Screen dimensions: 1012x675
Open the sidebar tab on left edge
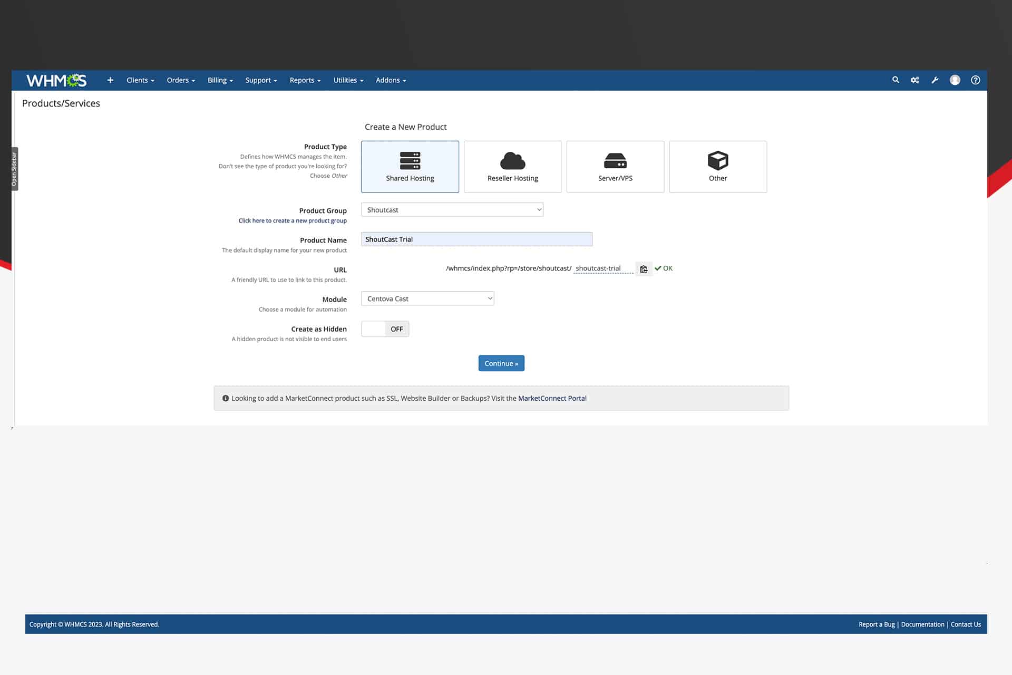coord(14,169)
